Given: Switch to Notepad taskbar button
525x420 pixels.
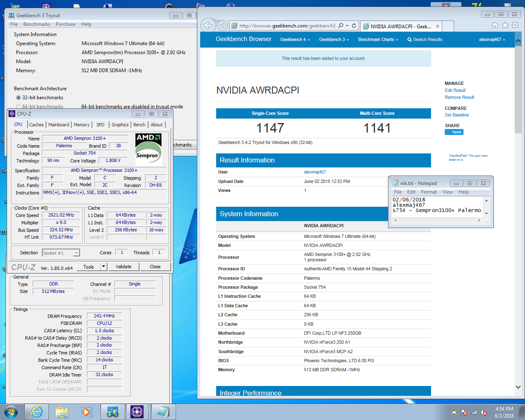Looking at the screenshot, I should (x=163, y=412).
